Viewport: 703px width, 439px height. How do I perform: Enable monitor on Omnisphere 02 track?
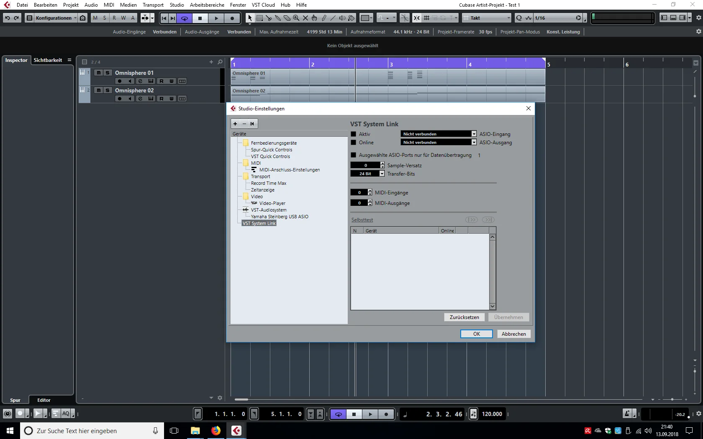130,99
